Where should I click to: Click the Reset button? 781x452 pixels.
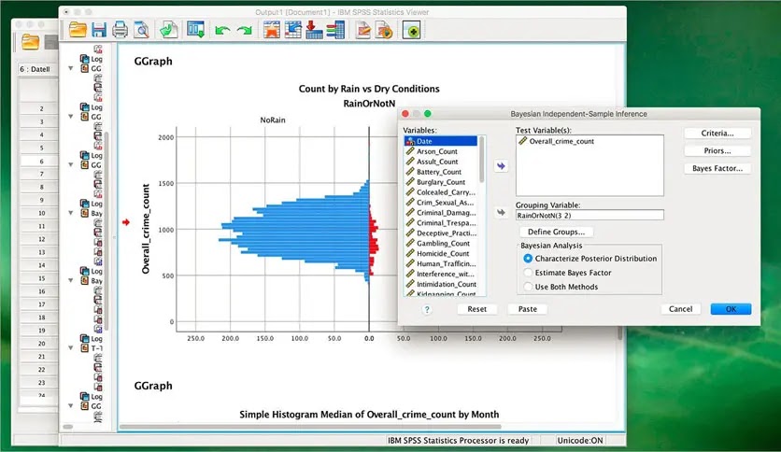tap(476, 309)
